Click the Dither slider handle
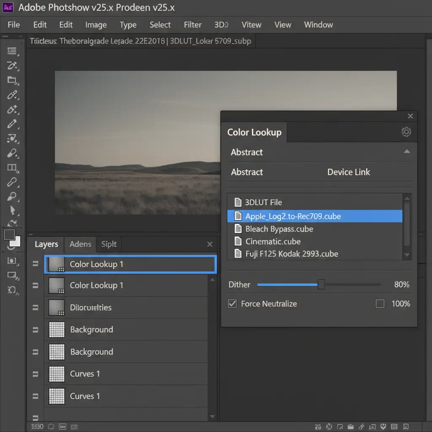Image resolution: width=432 pixels, height=432 pixels. coord(321,285)
